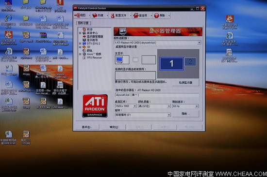Select the 3D item icon in the tree

84,47
